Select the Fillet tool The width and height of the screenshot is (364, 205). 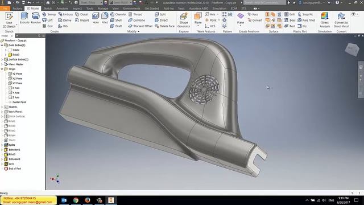pyautogui.click(x=105, y=18)
